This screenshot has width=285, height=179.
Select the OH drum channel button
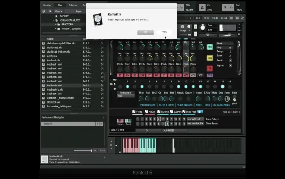pyautogui.click(x=178, y=75)
